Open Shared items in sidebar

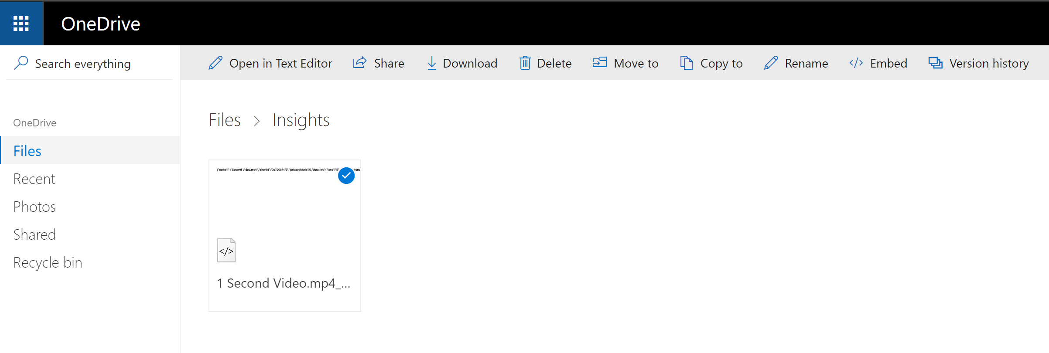[x=34, y=234]
